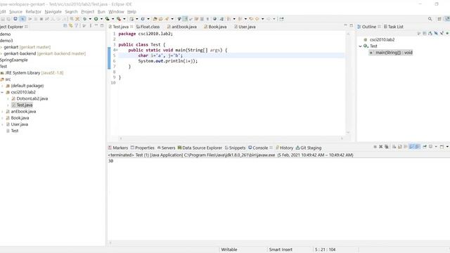
Task: Open the External Tools dropdown arrow
Action: coord(124,19)
